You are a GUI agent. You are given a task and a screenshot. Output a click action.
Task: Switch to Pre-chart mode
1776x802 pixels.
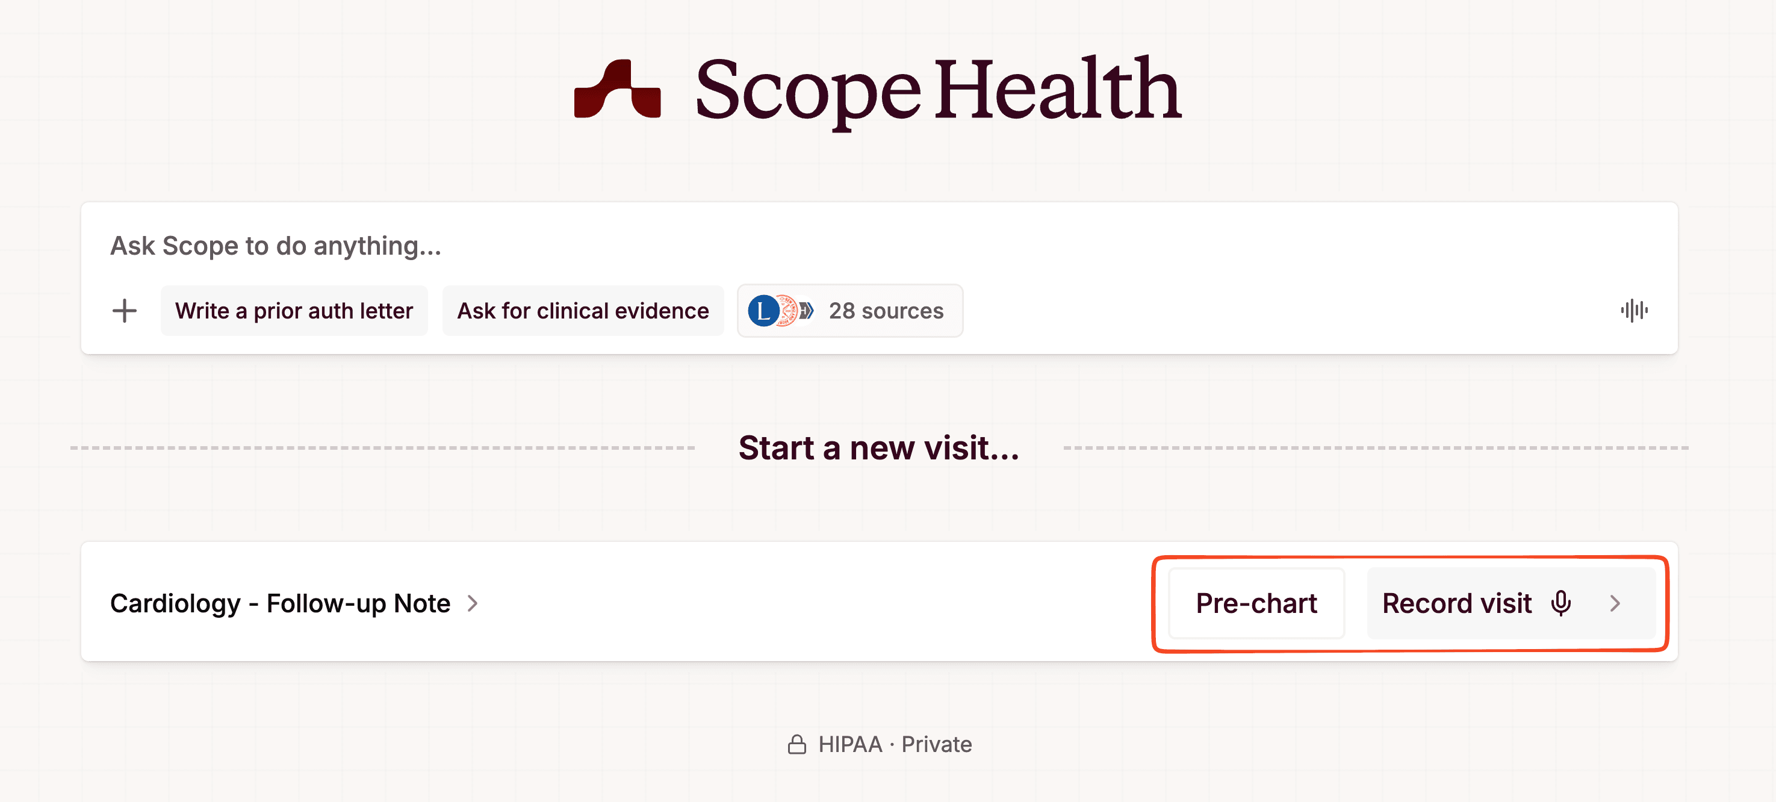(x=1255, y=603)
